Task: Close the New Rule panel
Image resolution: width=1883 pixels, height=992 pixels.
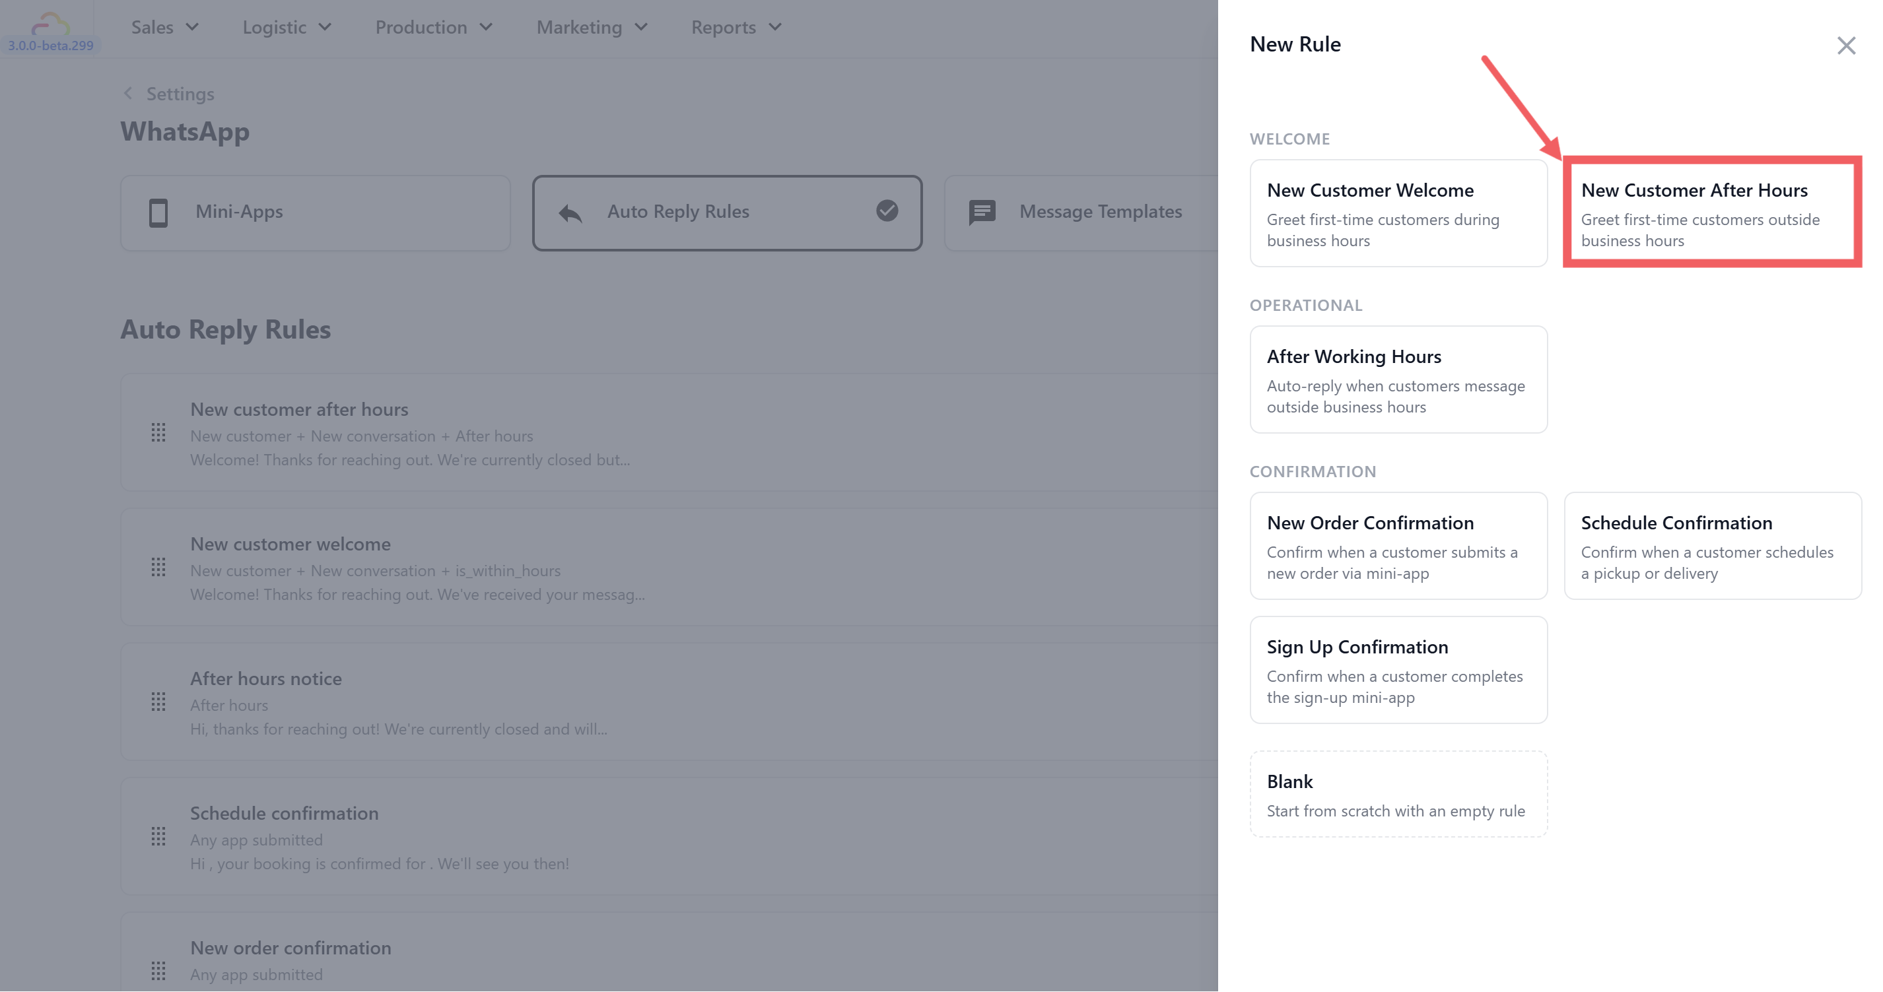Action: pyautogui.click(x=1846, y=46)
